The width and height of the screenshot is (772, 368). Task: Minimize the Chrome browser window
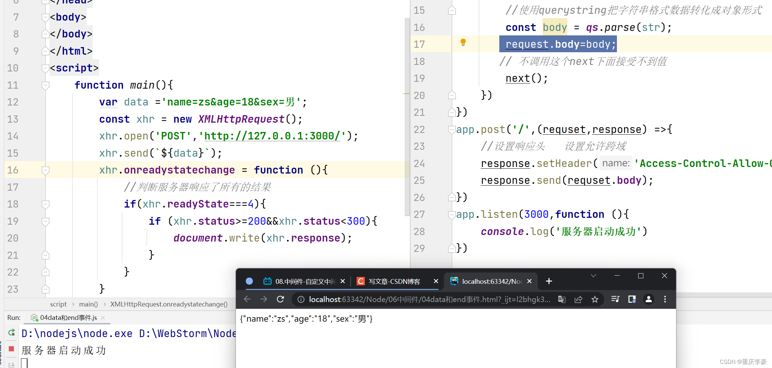(617, 276)
